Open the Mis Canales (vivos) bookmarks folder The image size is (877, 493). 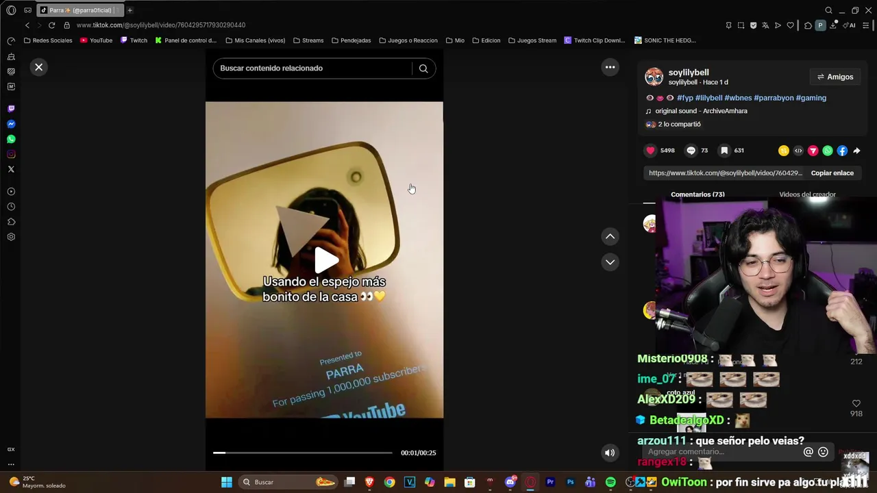[255, 40]
